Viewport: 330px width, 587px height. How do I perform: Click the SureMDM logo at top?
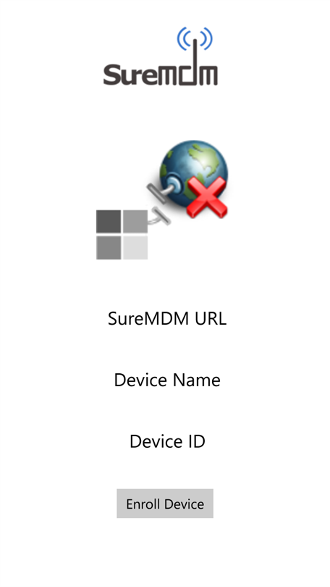click(161, 56)
